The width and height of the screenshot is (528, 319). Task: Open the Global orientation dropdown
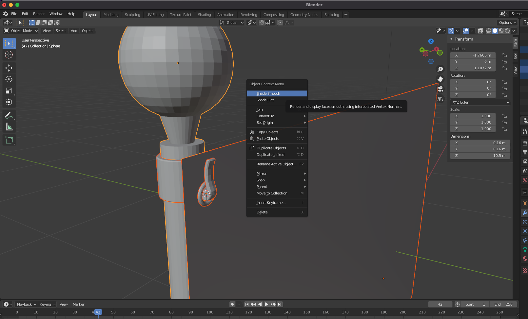click(232, 23)
